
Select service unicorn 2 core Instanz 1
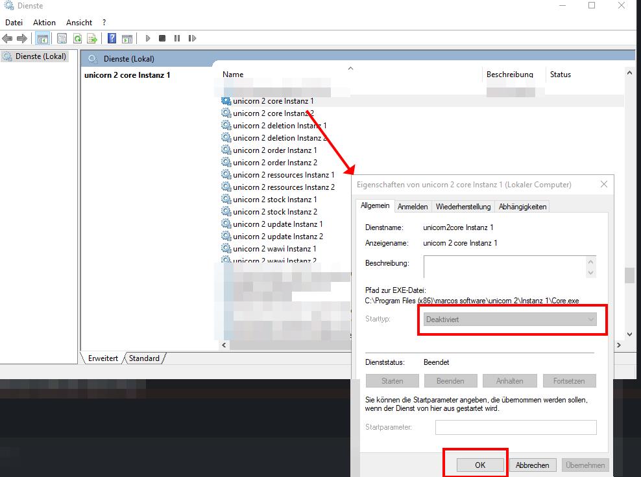click(x=273, y=101)
